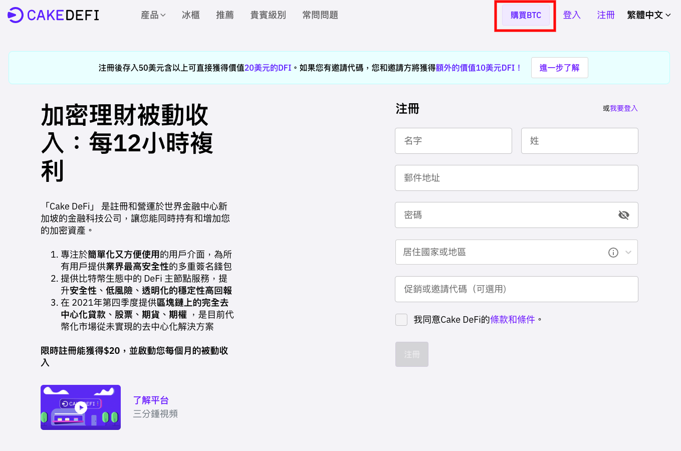
Task: Expand the 產品 dropdown menu
Action: click(x=153, y=15)
